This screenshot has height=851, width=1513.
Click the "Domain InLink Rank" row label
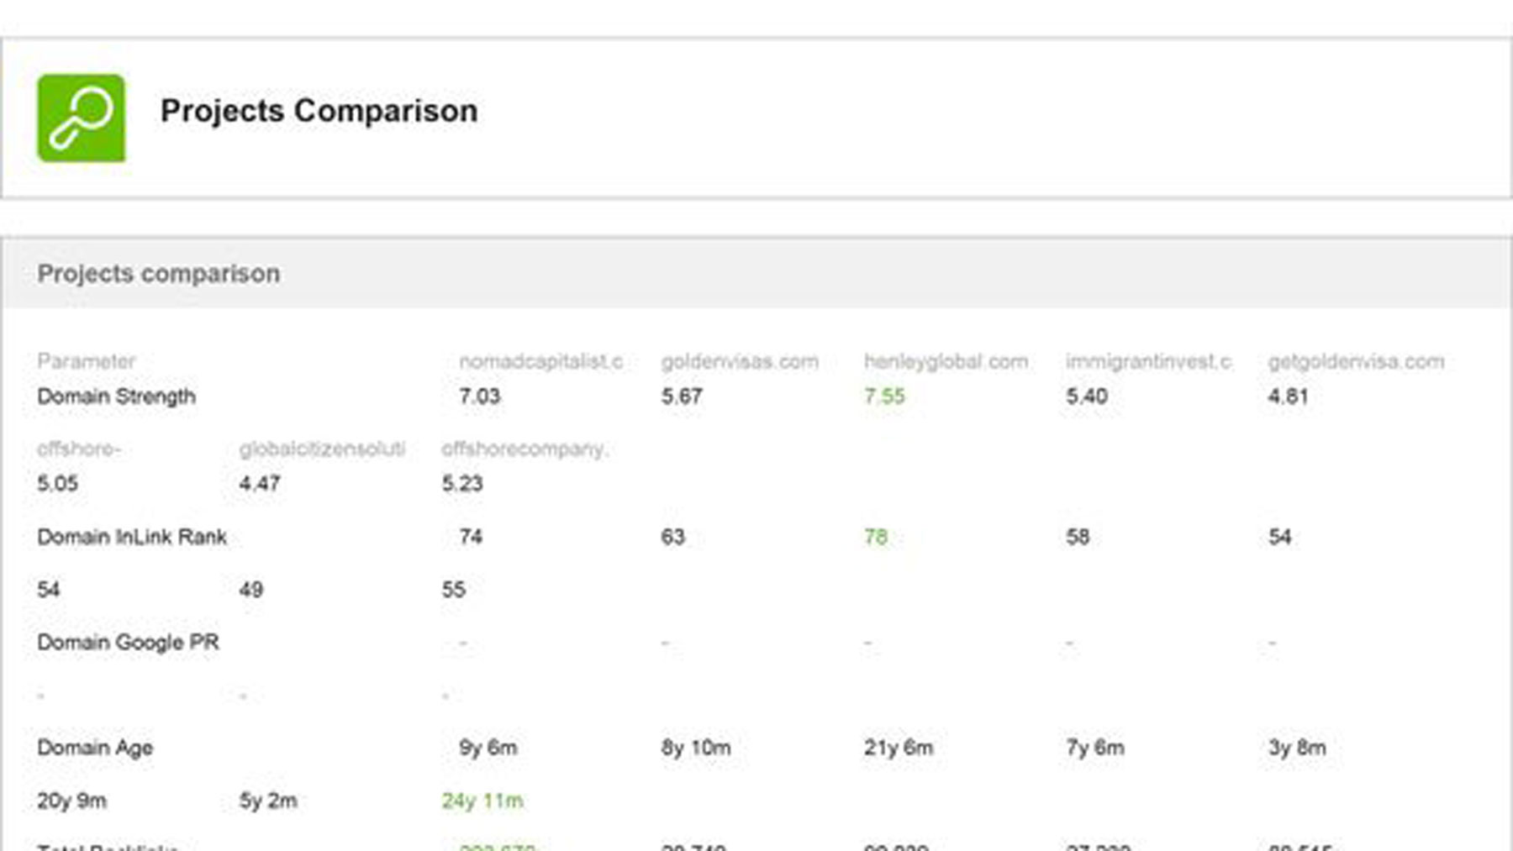pyautogui.click(x=132, y=537)
